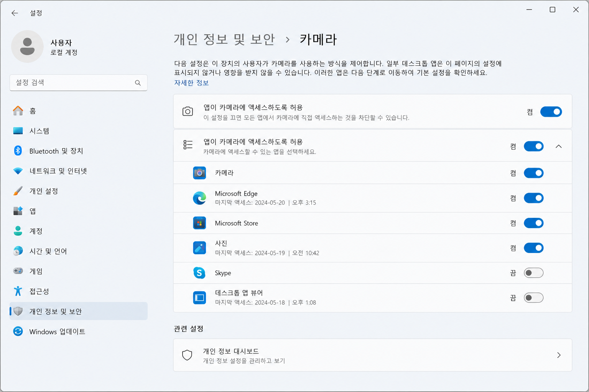The width and height of the screenshot is (589, 392).
Task: Click the 설정 검색 search field
Action: [78, 83]
